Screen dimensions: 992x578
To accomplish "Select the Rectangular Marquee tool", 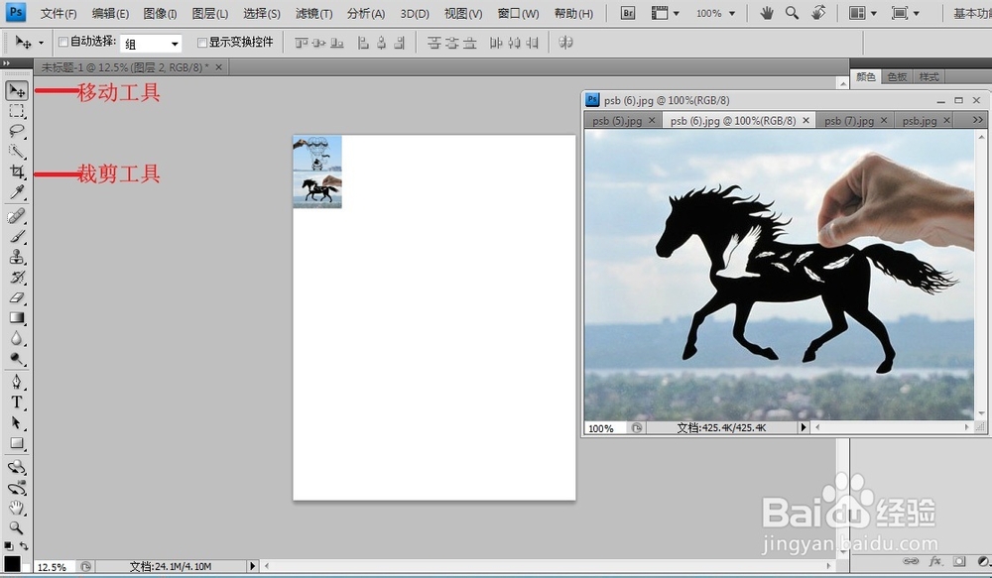I will pos(17,111).
